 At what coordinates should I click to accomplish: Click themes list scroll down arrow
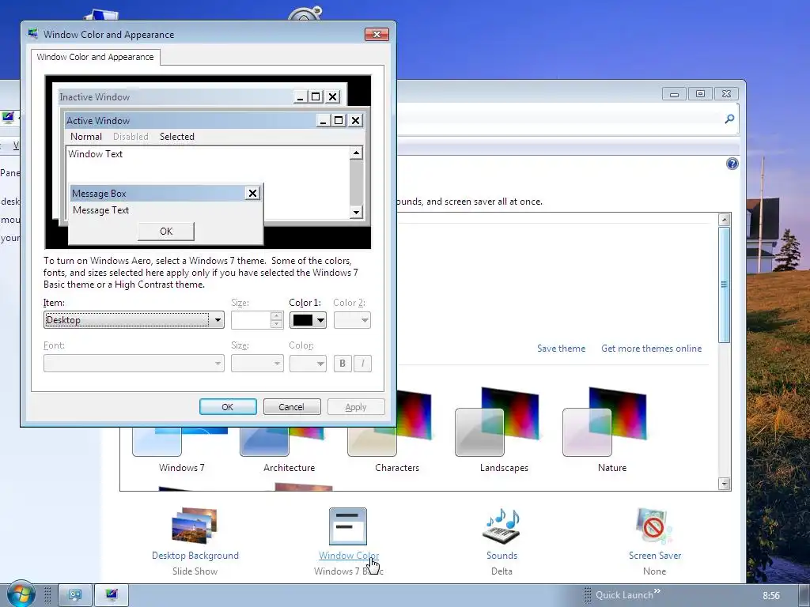click(725, 484)
